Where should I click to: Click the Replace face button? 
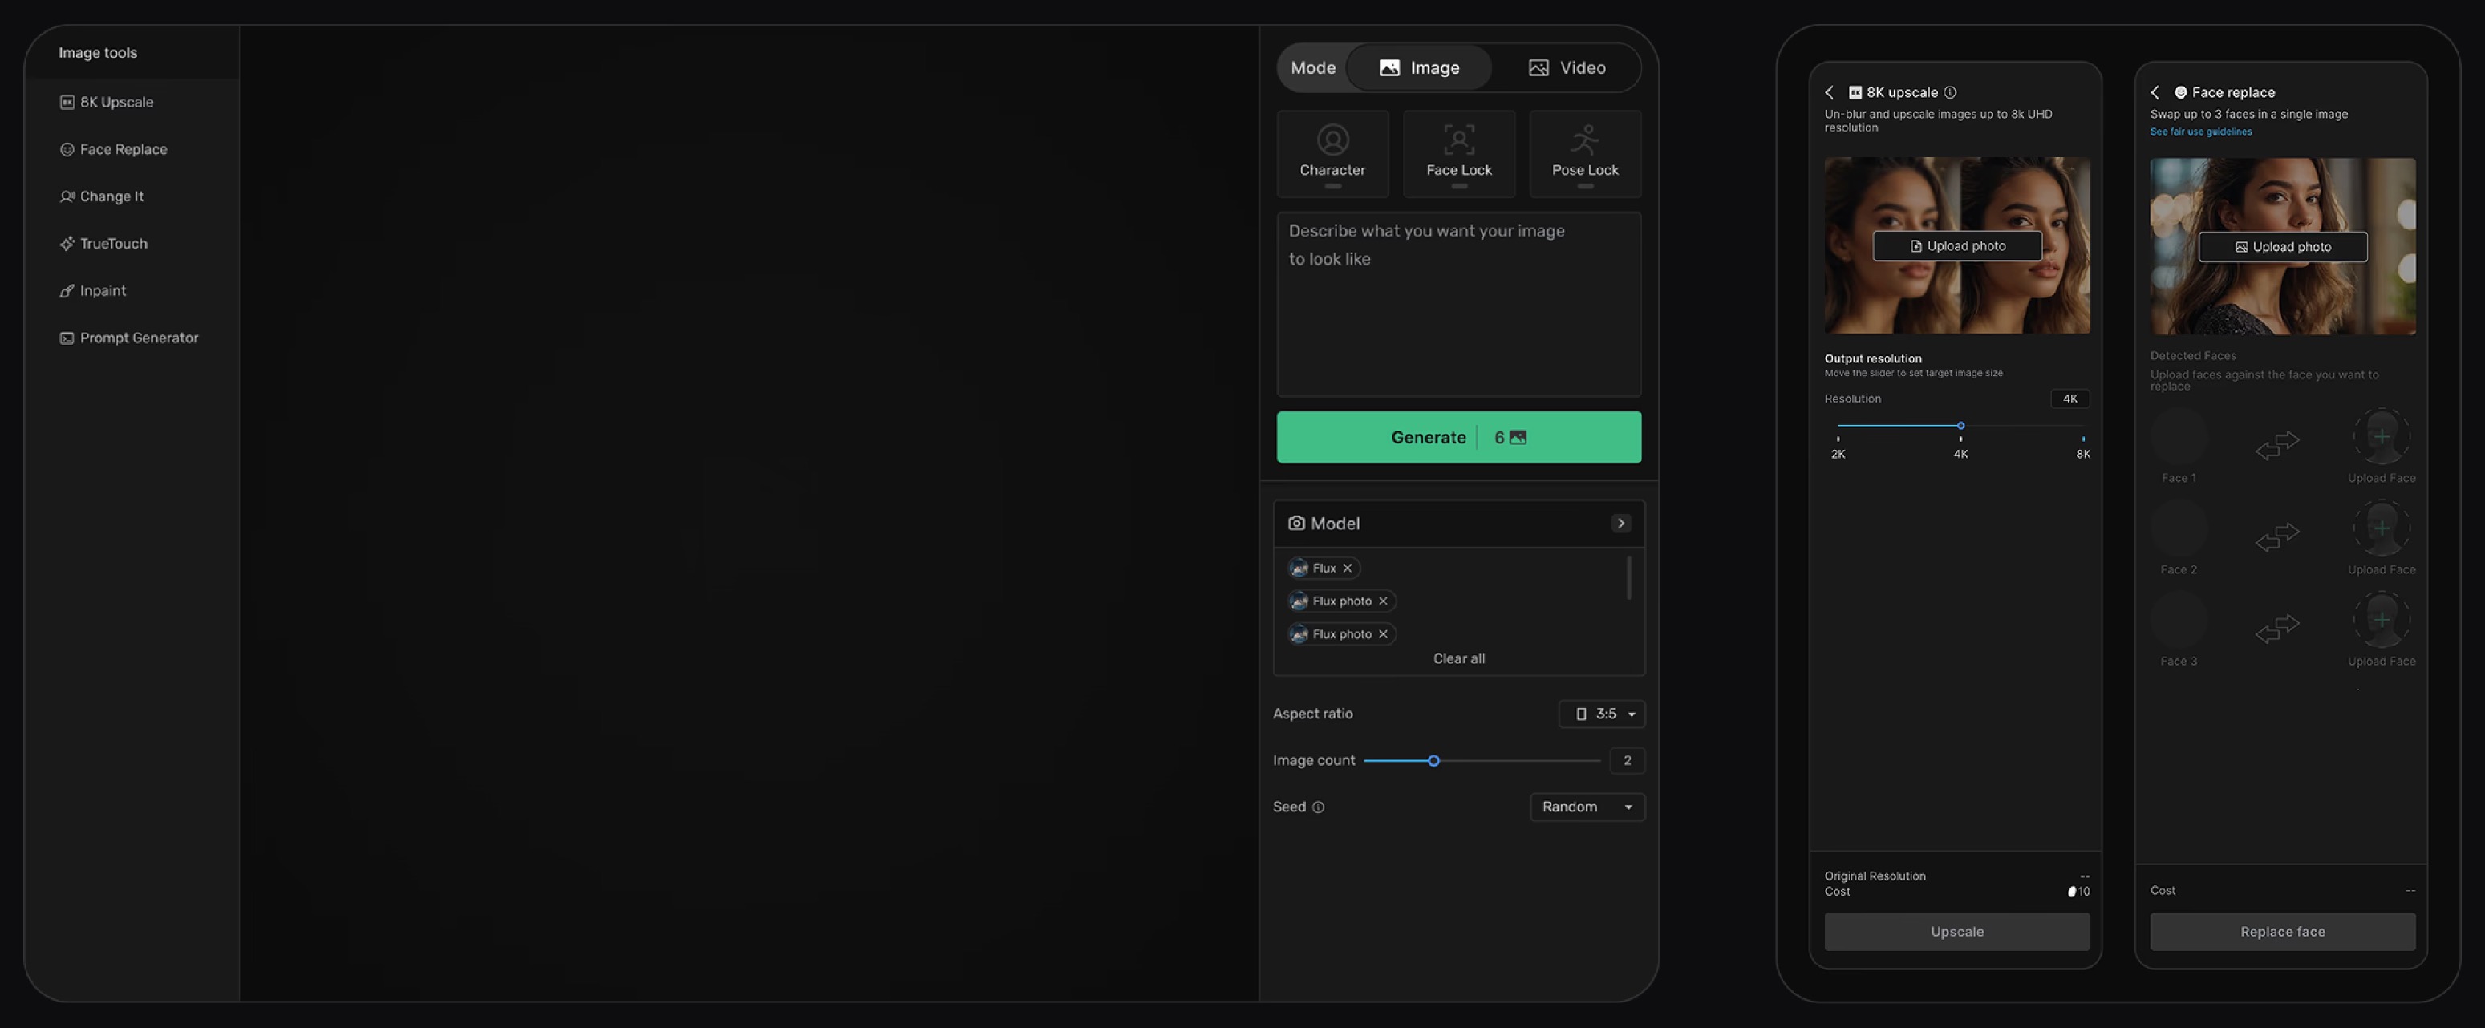[x=2282, y=933]
